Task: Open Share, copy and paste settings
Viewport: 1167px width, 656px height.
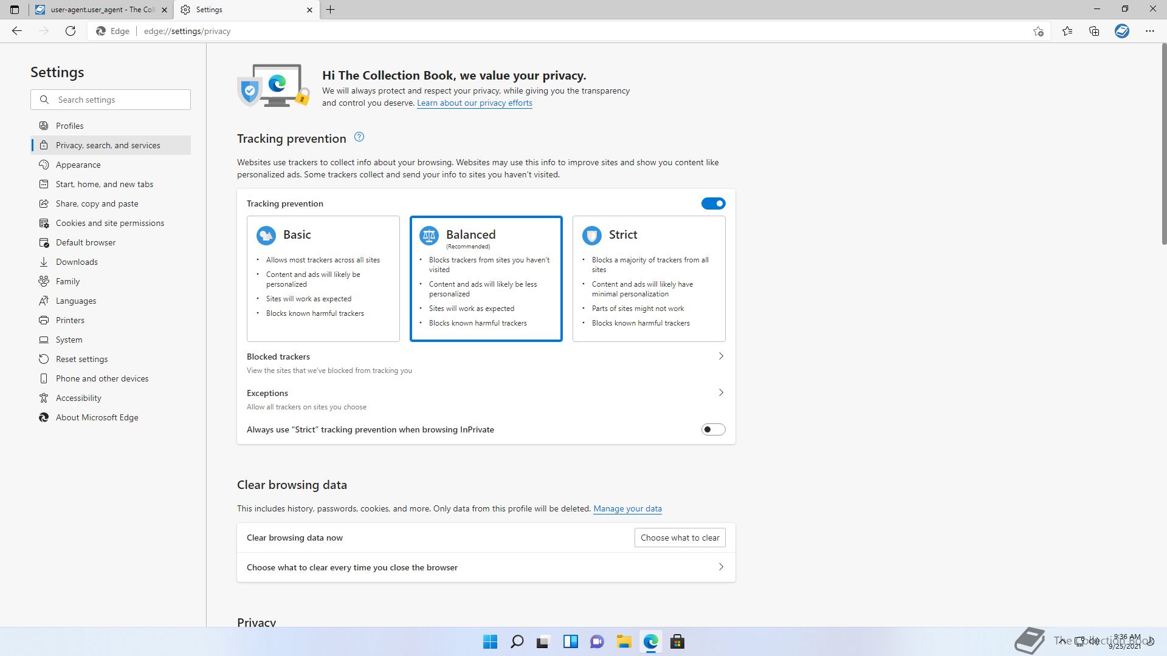Action: [111, 203]
